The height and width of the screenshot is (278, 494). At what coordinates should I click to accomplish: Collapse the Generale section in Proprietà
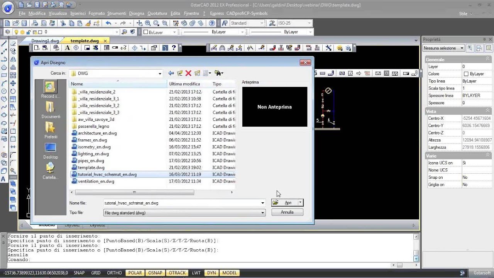pyautogui.click(x=487, y=59)
